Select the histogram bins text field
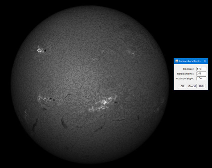Viewport: 212px width, 168px height. tap(201, 74)
